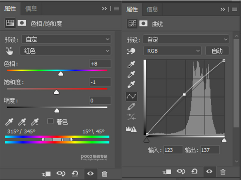
Task: Enable the 着色 colorize checkbox
Action: point(50,121)
